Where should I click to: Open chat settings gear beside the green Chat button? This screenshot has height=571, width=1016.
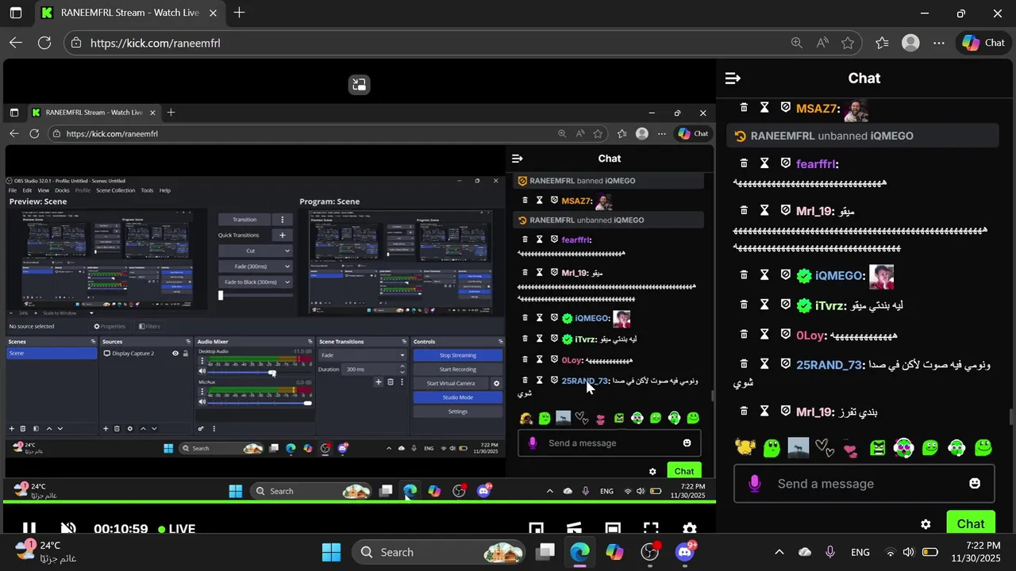pyautogui.click(x=926, y=524)
